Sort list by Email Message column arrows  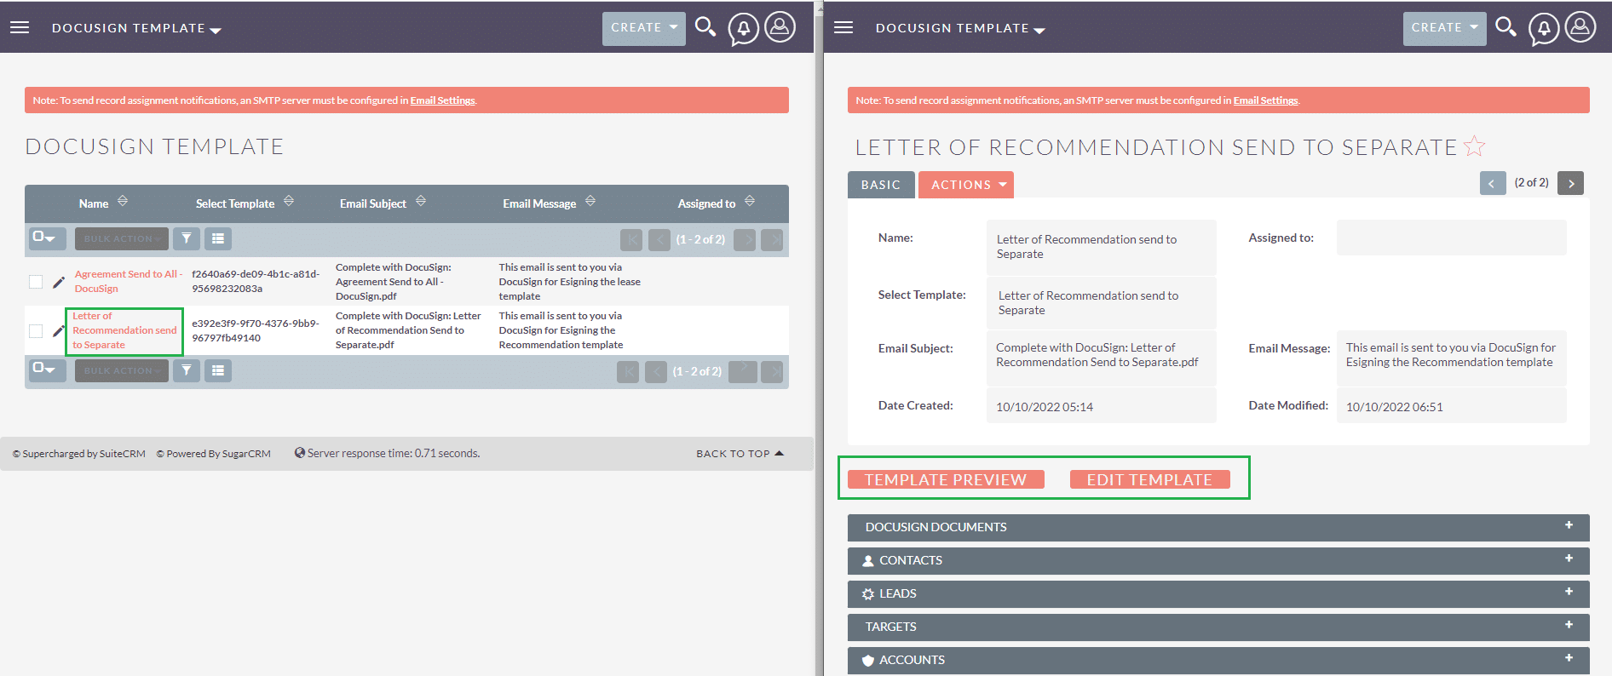pyautogui.click(x=590, y=201)
